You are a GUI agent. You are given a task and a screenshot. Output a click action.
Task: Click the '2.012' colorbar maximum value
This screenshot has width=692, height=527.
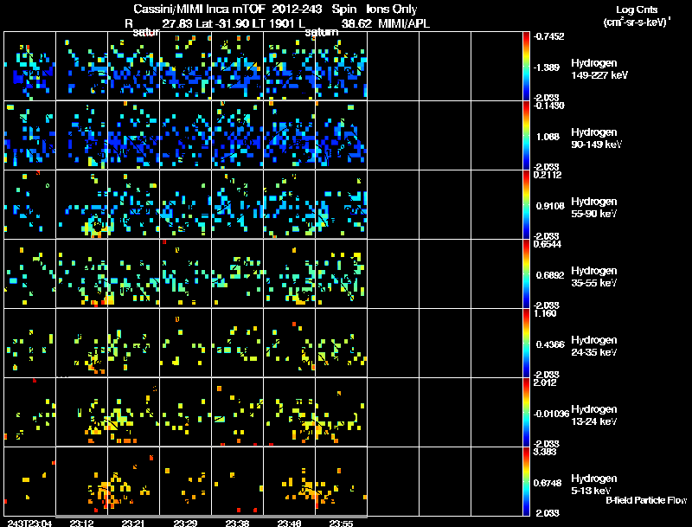tap(545, 382)
